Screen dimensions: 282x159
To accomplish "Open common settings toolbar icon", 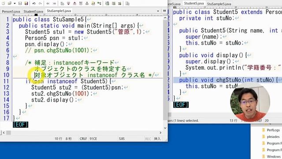I will pos(114,3).
